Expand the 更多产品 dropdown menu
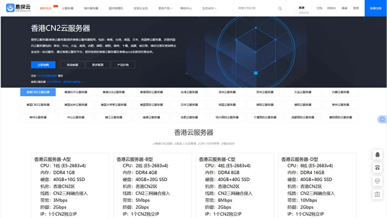 point(165,8)
